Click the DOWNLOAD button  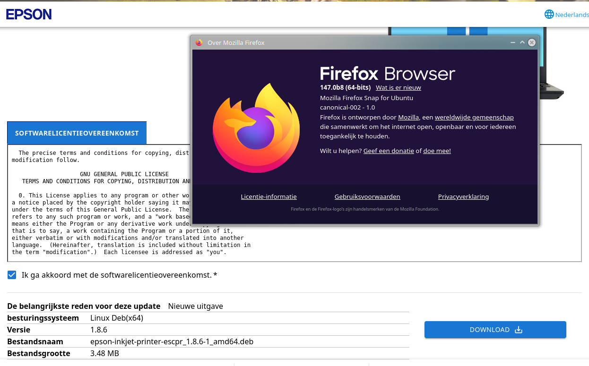tap(495, 330)
